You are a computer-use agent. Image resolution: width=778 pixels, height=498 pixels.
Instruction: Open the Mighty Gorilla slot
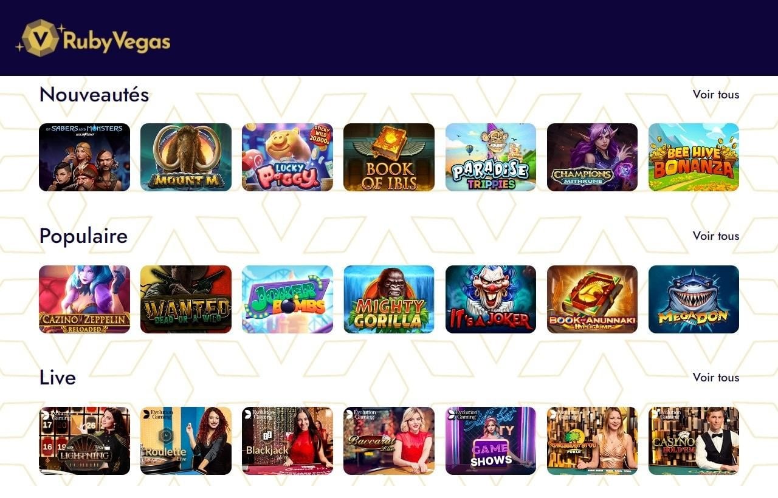389,299
